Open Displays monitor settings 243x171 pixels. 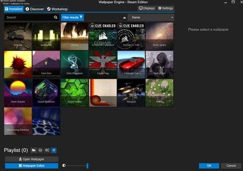coord(146,8)
